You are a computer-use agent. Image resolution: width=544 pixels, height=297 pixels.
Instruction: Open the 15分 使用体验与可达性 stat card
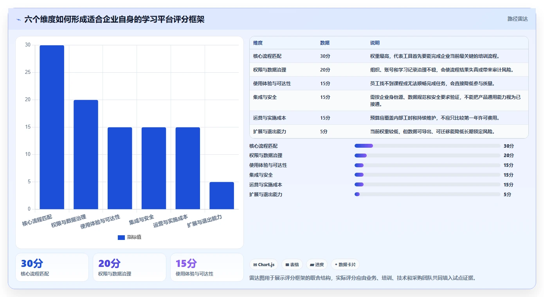point(207,267)
